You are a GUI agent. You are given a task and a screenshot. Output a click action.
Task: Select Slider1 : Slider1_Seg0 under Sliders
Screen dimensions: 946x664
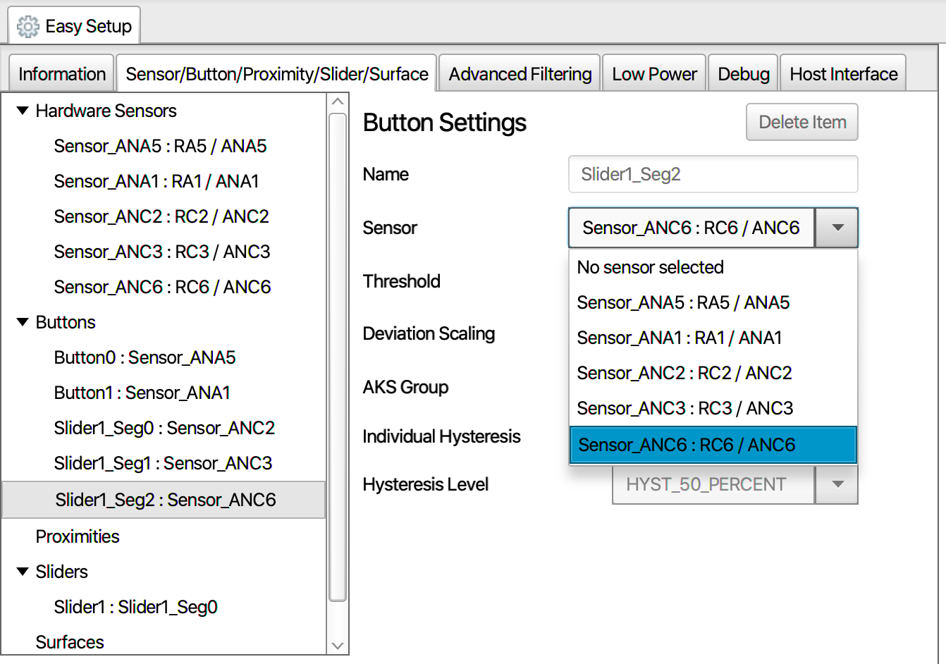click(x=135, y=607)
